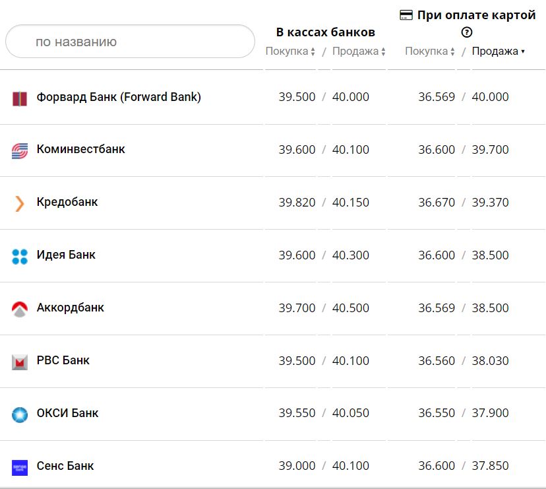The image size is (546, 489).
Task: Click the Аккордбанк red logo icon
Action: coord(20,309)
